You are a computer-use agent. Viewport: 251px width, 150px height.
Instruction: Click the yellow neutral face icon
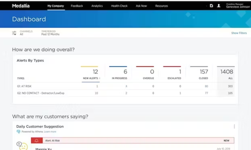(23, 146)
